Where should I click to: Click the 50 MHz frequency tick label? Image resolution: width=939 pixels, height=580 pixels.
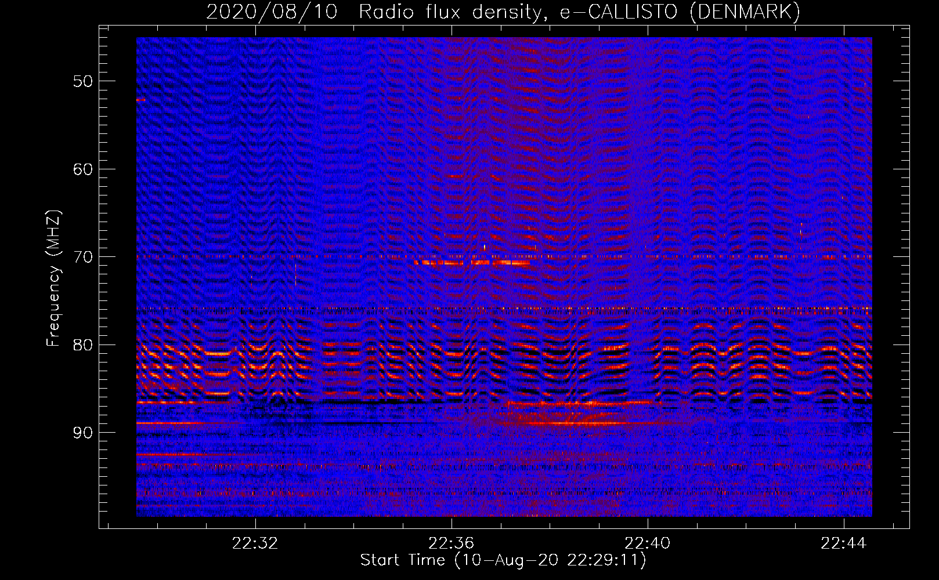point(83,81)
